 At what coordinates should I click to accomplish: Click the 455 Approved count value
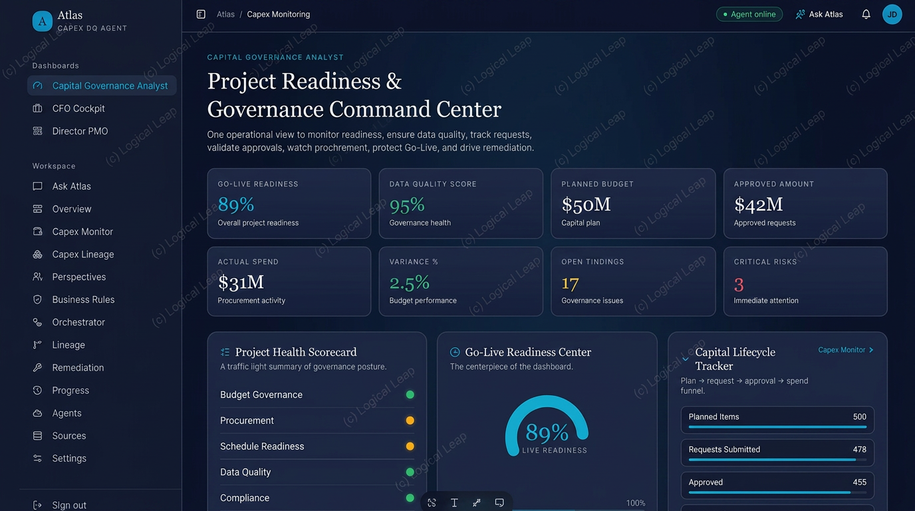[859, 482]
